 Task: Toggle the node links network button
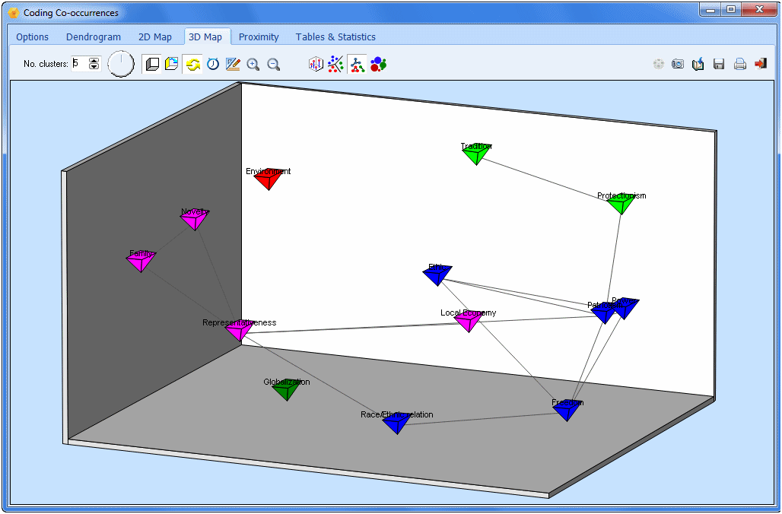pyautogui.click(x=357, y=65)
